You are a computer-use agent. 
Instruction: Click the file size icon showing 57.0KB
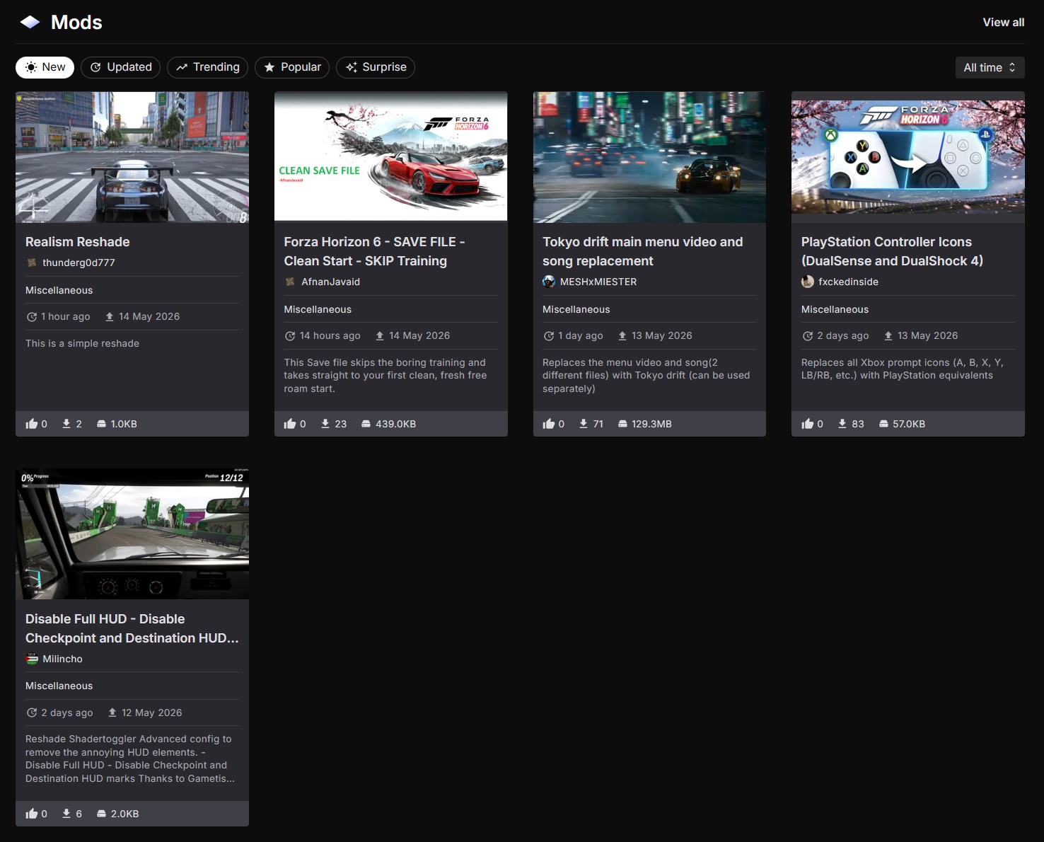(883, 424)
